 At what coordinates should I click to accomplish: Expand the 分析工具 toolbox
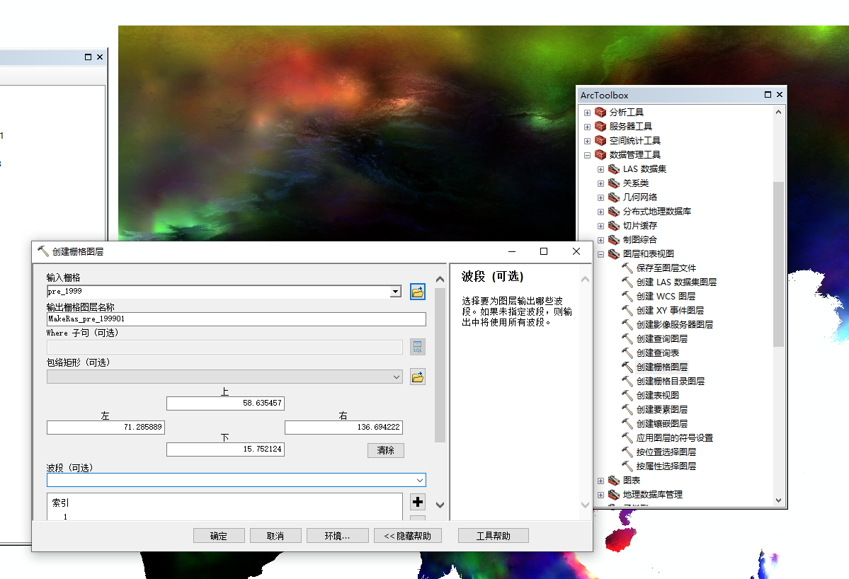click(587, 112)
